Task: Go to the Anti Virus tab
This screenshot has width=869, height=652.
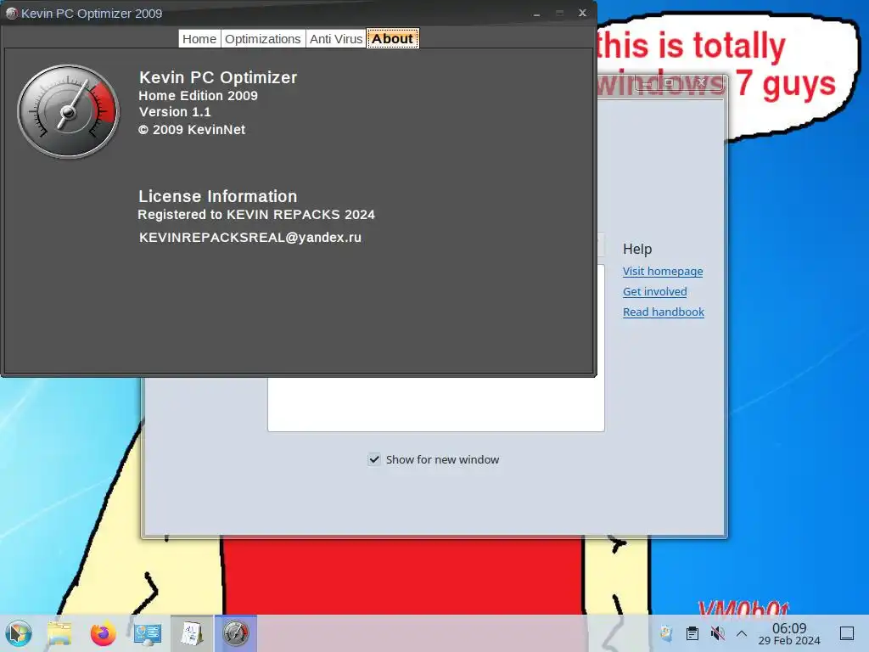Action: tap(336, 39)
